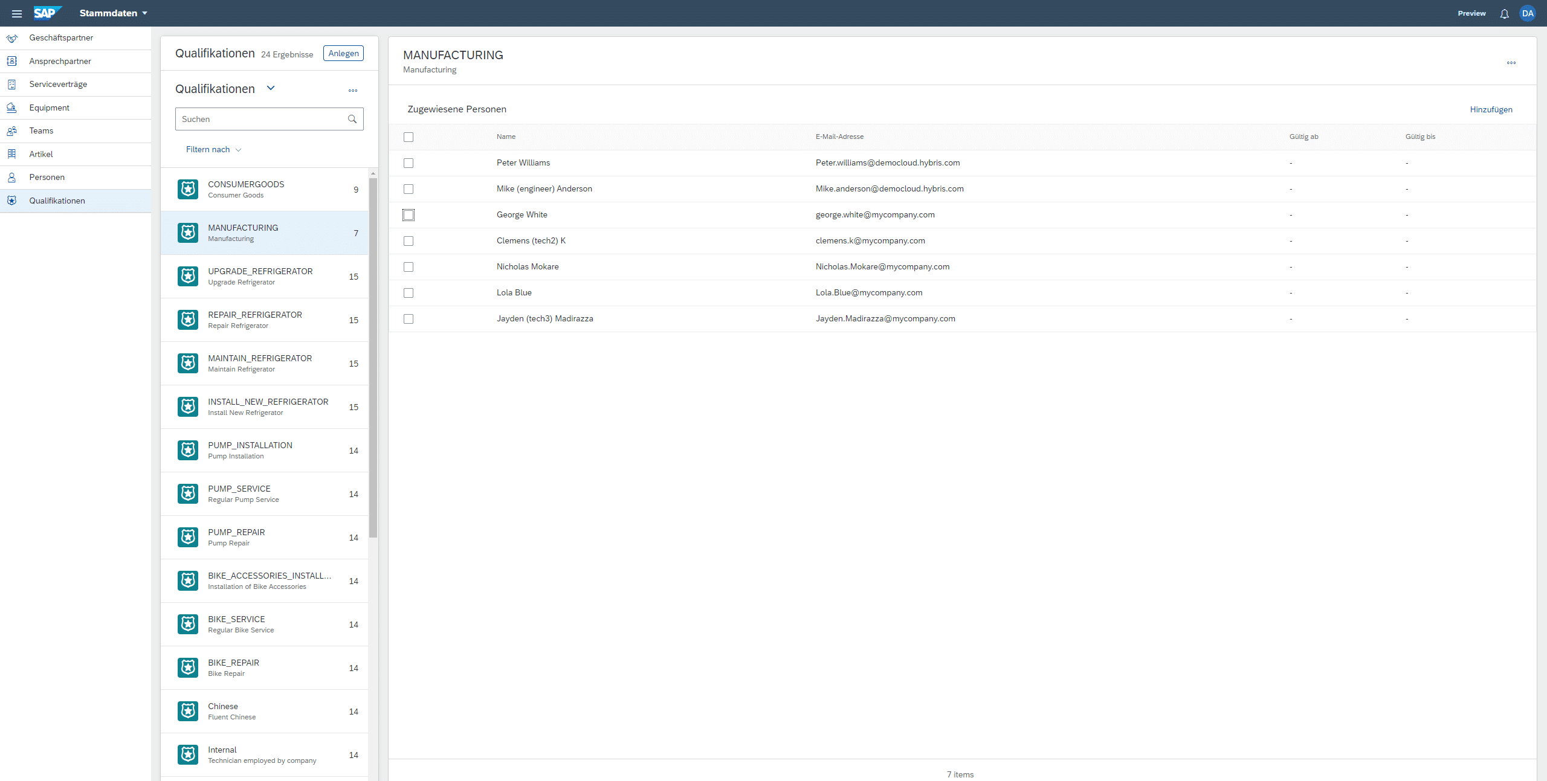Open more options beside Qualifikationen list title
This screenshot has height=781, width=1547.
tap(353, 91)
